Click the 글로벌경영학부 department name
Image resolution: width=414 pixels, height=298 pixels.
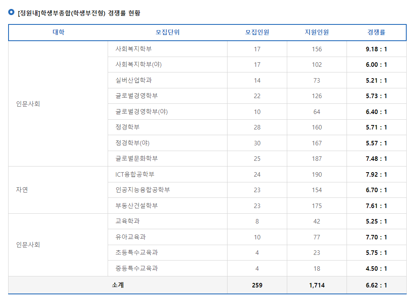coord(130,96)
